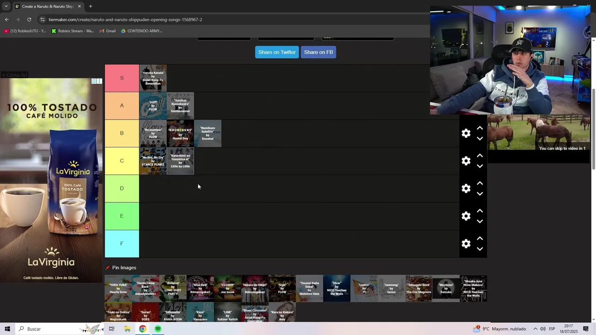
Task: Pick the Seishun Kyosokyoku by Sambomaster thumbnail
Action: (180, 106)
